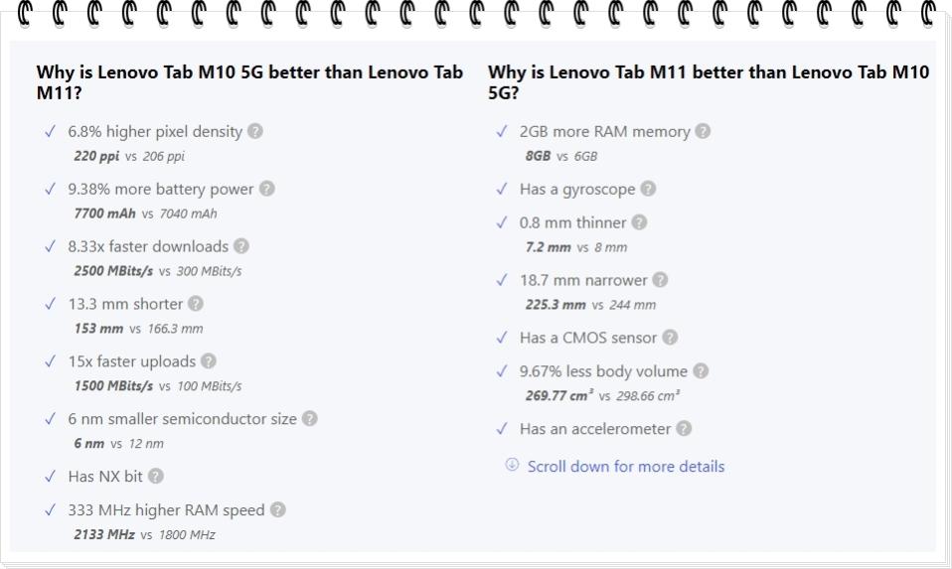Click the Scroll down for more details link
The height and width of the screenshot is (569, 952).
(626, 467)
